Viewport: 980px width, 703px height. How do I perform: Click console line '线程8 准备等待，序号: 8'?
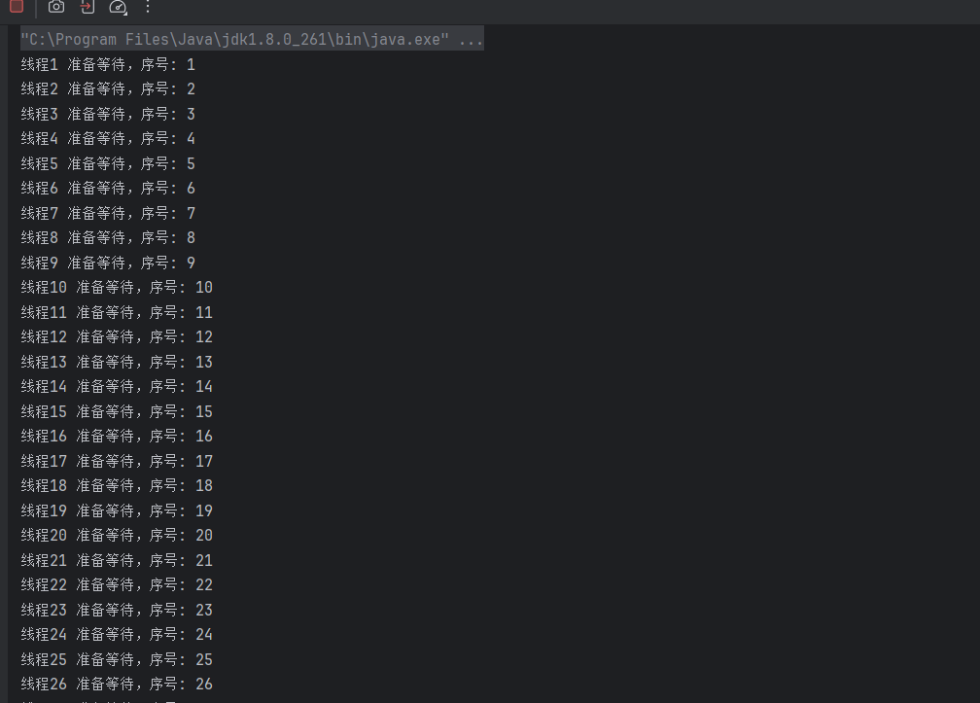click(x=108, y=237)
